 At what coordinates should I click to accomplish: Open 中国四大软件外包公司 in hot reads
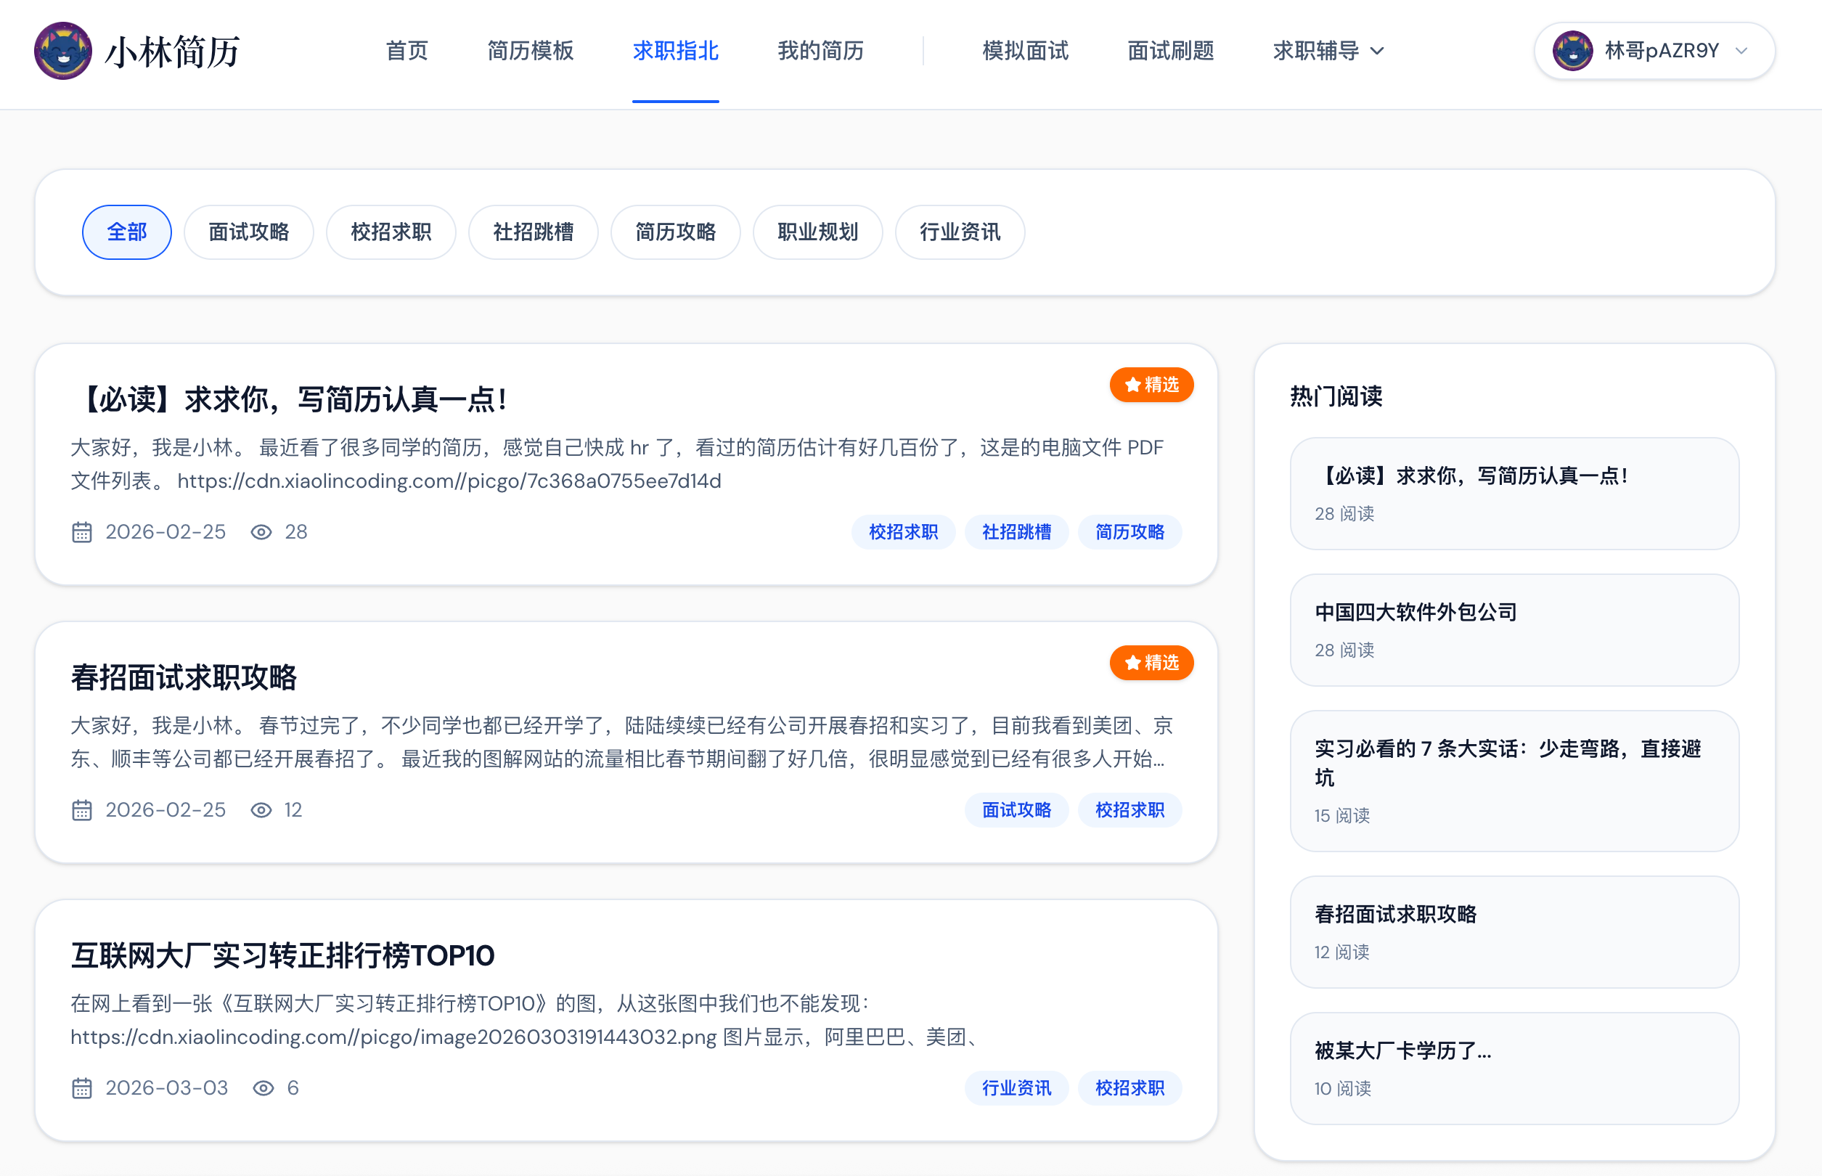coord(1415,613)
